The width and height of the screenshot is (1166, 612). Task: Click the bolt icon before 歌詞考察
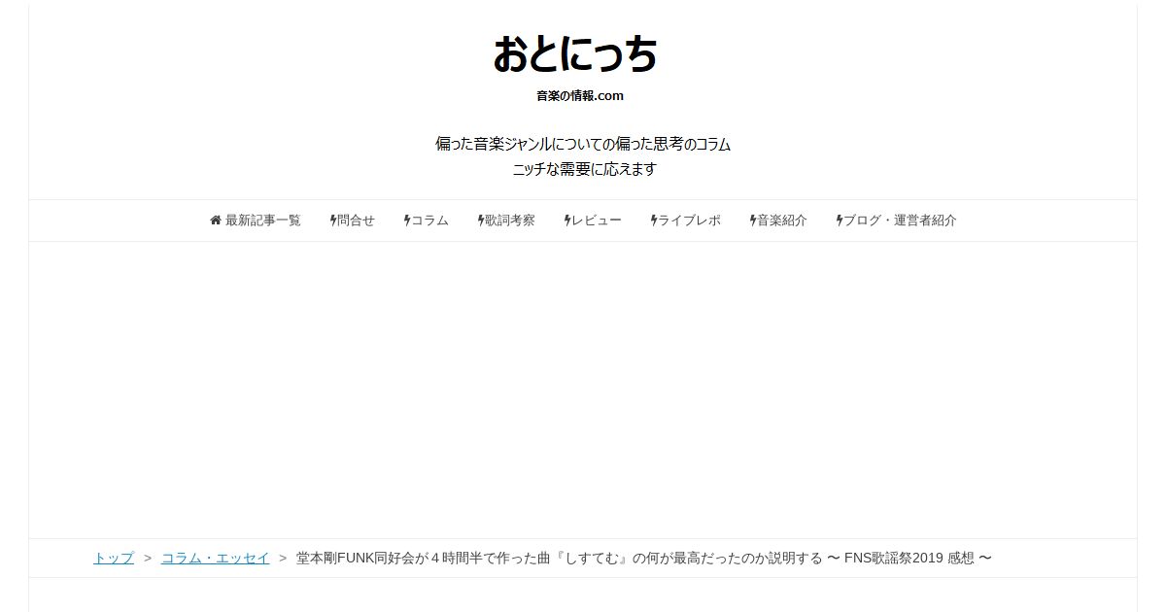pyautogui.click(x=481, y=221)
